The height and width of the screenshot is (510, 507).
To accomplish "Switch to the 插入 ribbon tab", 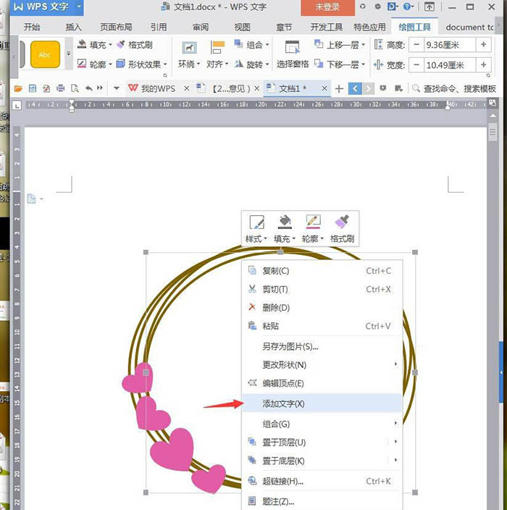I will pos(73,27).
